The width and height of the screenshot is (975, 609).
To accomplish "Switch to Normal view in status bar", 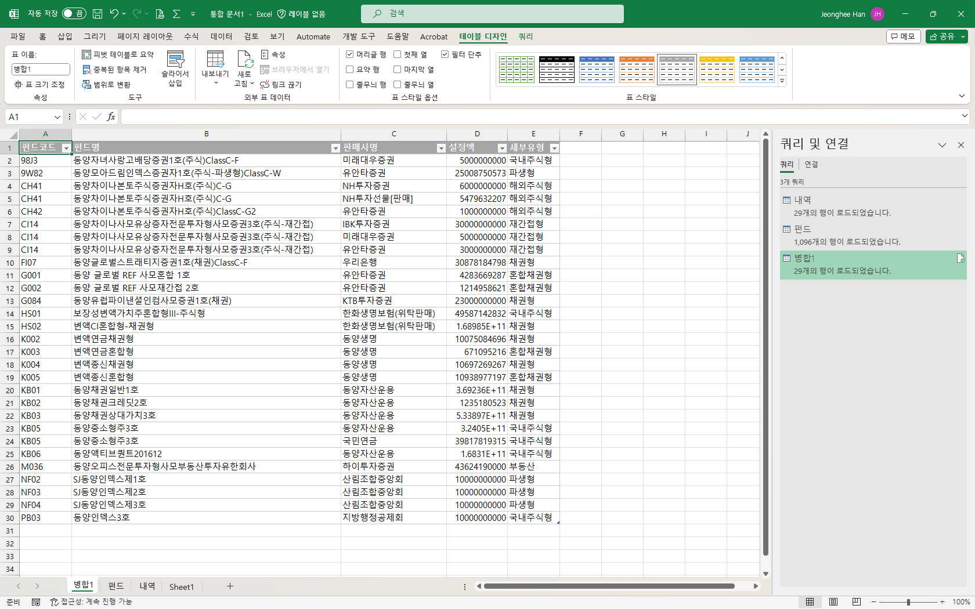I will [x=810, y=602].
